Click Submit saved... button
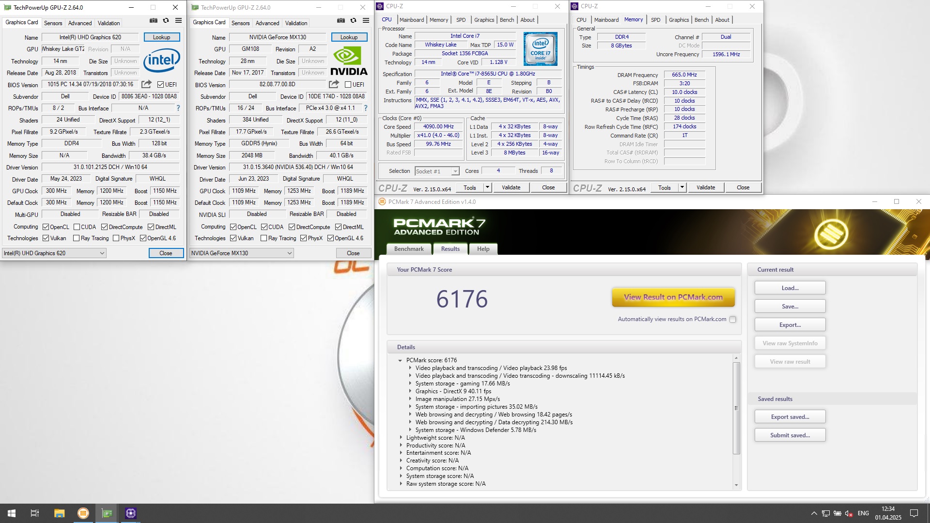Image resolution: width=930 pixels, height=523 pixels. 790,435
